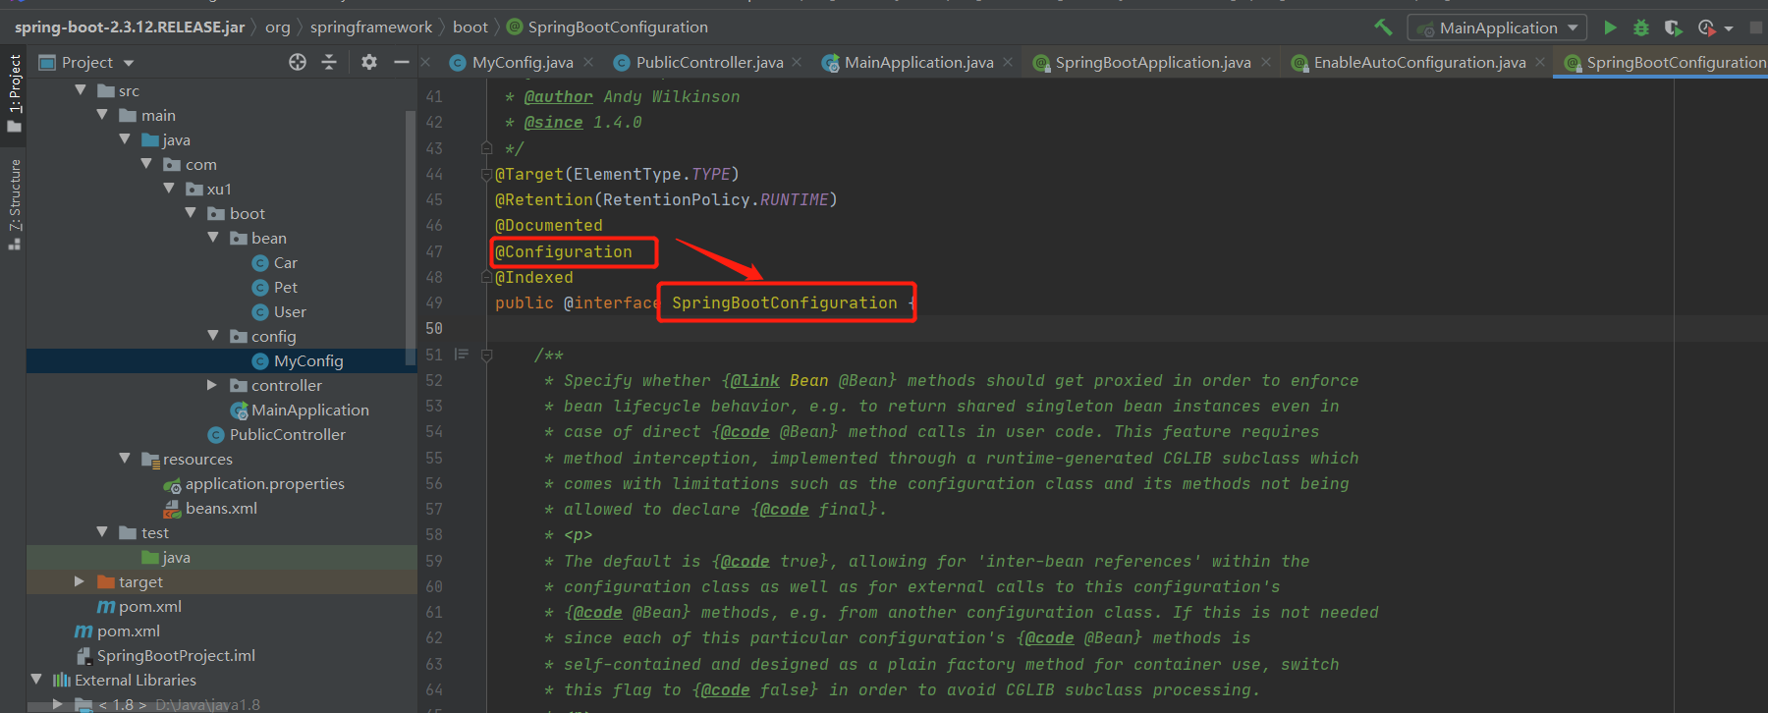Open beans.xml in project tree
The image size is (1768, 713).
209,508
